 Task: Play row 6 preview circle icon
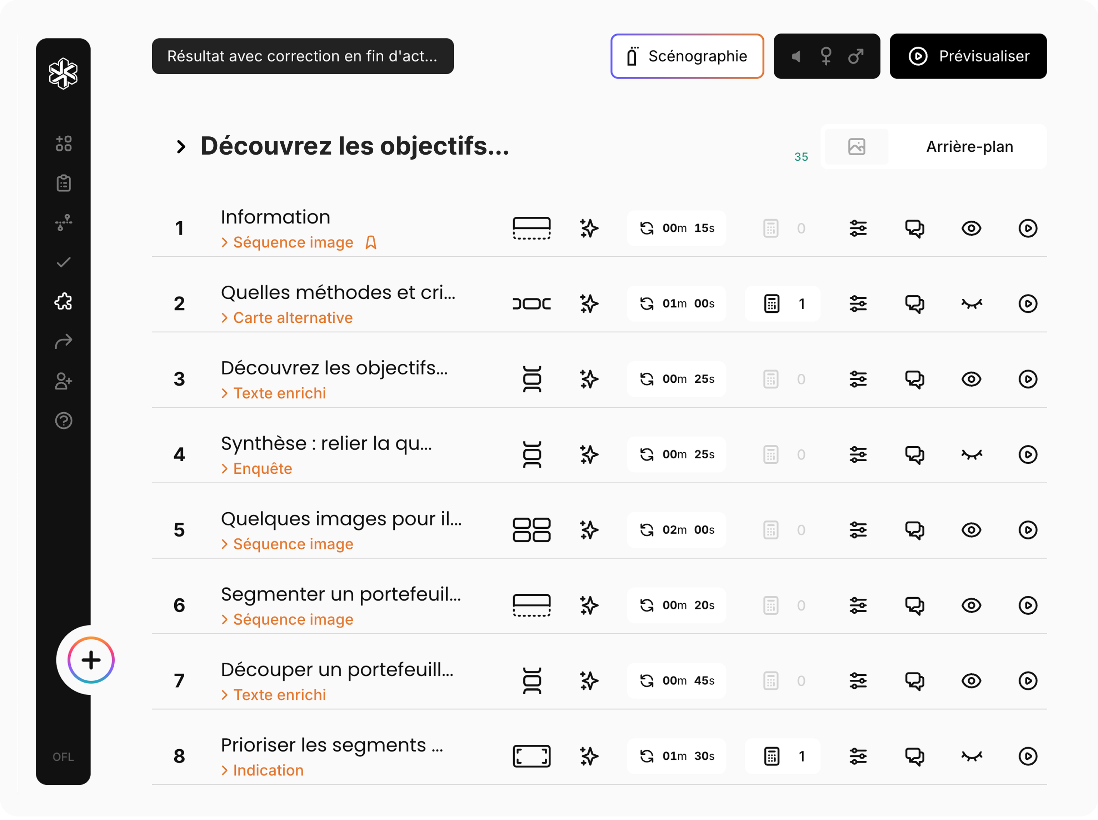pyautogui.click(x=1028, y=605)
